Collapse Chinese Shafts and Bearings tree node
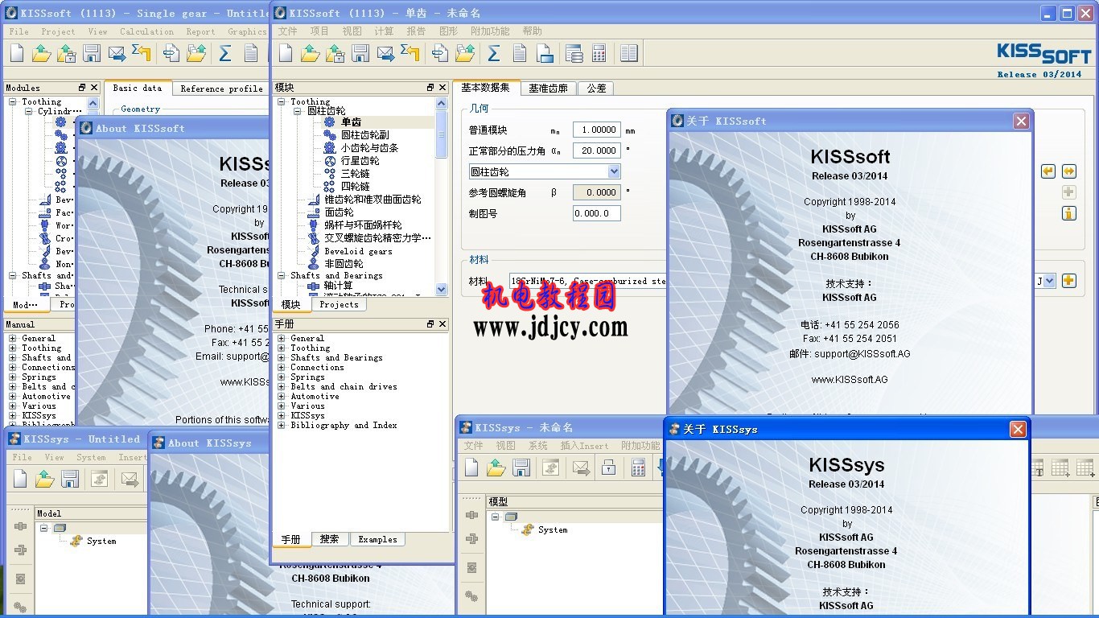This screenshot has width=1099, height=618. click(282, 276)
